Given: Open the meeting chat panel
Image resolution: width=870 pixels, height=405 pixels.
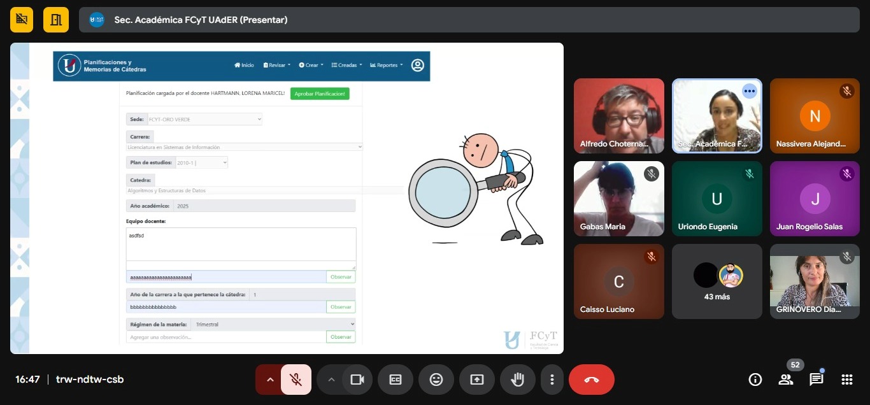Looking at the screenshot, I should coord(816,380).
